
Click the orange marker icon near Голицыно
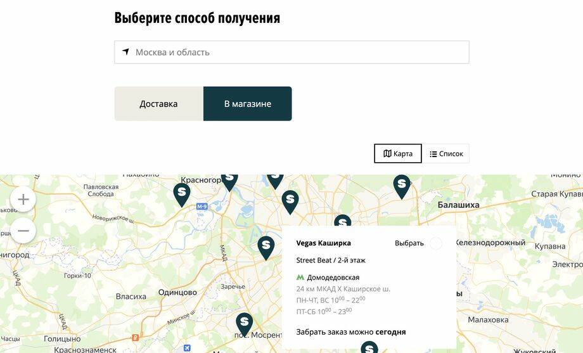[136, 338]
